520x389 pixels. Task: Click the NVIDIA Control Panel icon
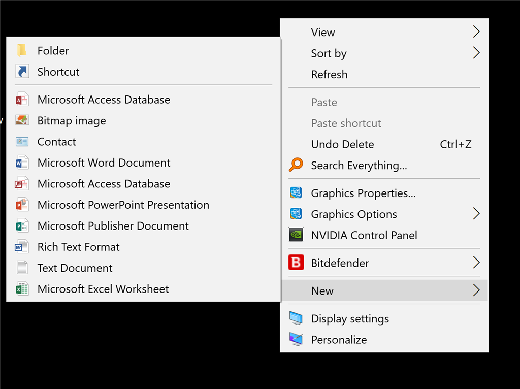[x=296, y=235]
